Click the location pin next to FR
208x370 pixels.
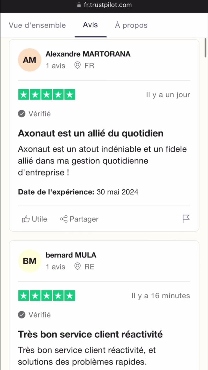pyautogui.click(x=77, y=65)
